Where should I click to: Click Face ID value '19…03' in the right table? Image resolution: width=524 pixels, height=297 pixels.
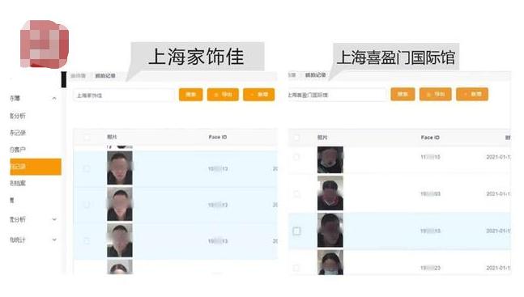430,193
